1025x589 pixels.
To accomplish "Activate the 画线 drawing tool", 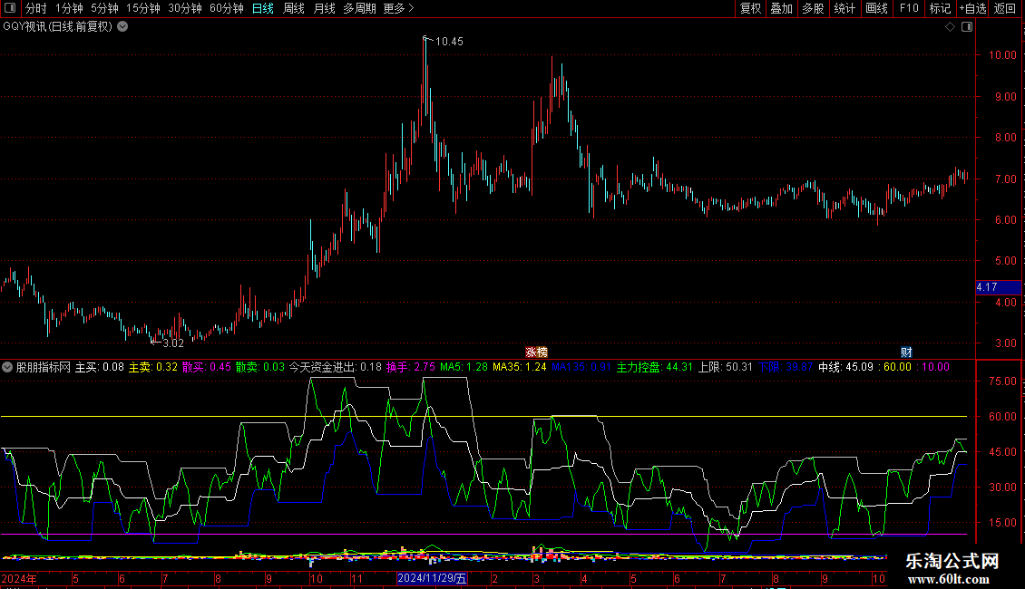I will click(876, 8).
